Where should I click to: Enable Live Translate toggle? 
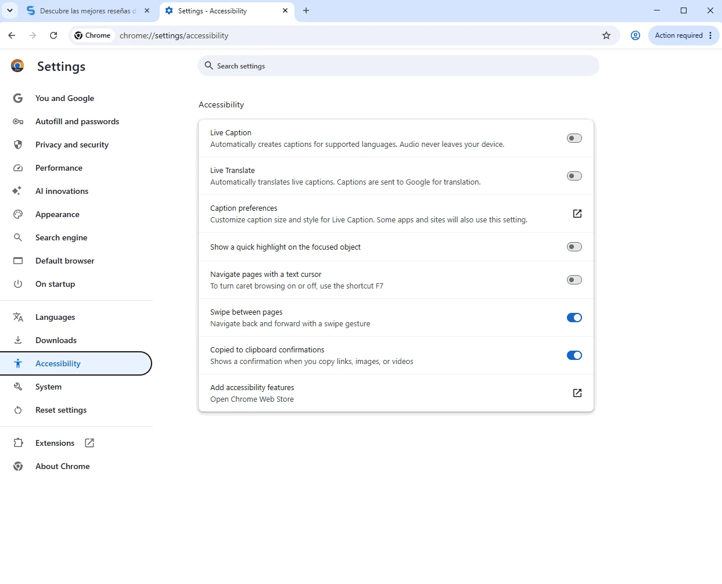pyautogui.click(x=574, y=176)
